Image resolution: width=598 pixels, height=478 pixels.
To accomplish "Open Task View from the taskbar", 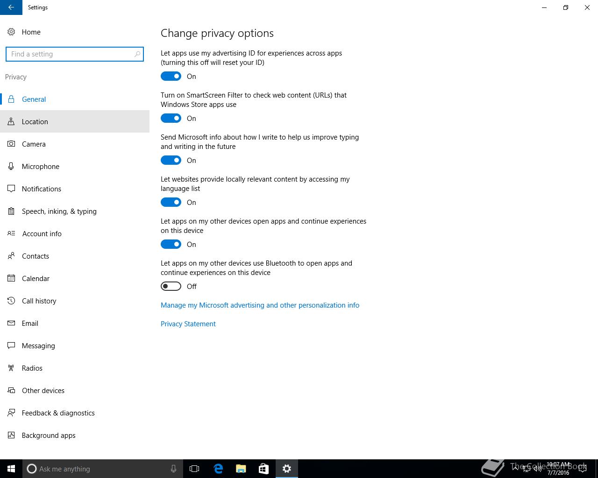I will (x=194, y=469).
